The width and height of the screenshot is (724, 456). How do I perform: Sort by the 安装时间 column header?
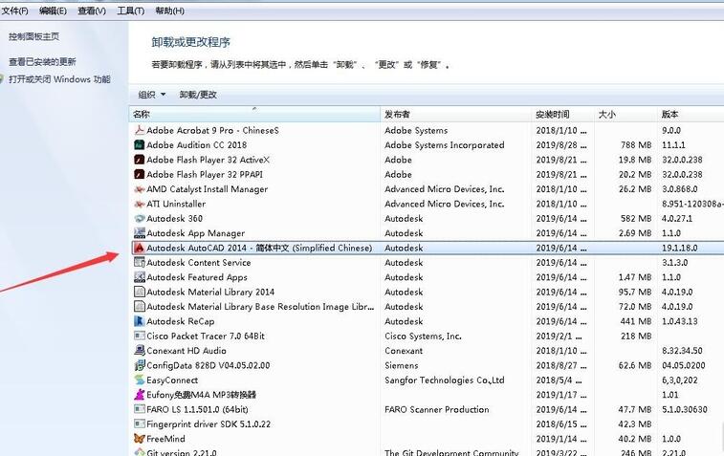click(x=563, y=114)
